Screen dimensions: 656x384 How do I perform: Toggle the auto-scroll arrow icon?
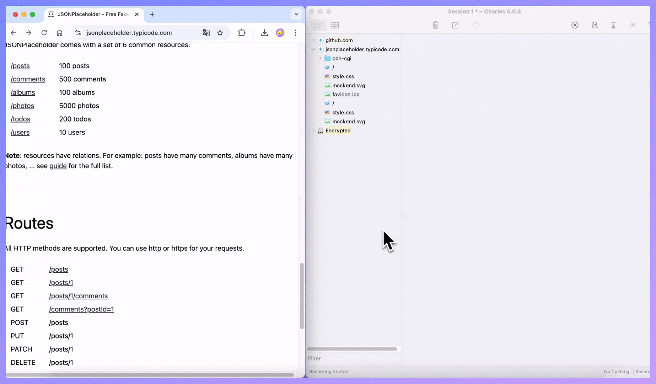[632, 25]
